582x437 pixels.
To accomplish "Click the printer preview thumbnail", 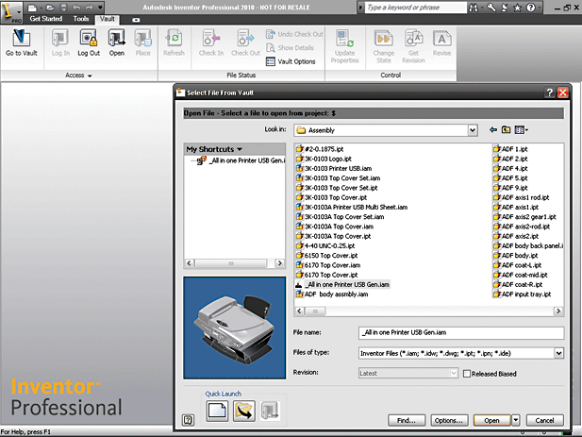I will 235,328.
